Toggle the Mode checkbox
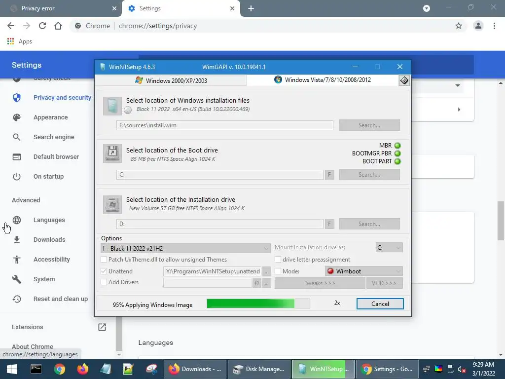Image resolution: width=505 pixels, height=379 pixels. tap(278, 271)
